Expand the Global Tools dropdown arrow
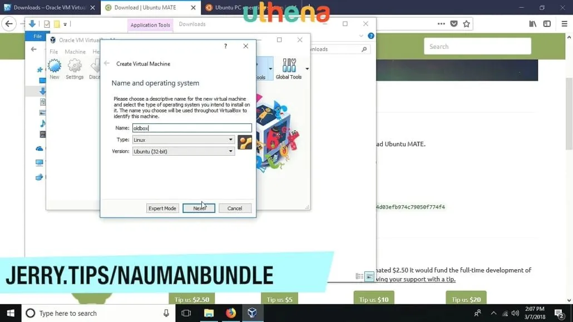Viewport: 573px width, 322px height. (x=307, y=69)
